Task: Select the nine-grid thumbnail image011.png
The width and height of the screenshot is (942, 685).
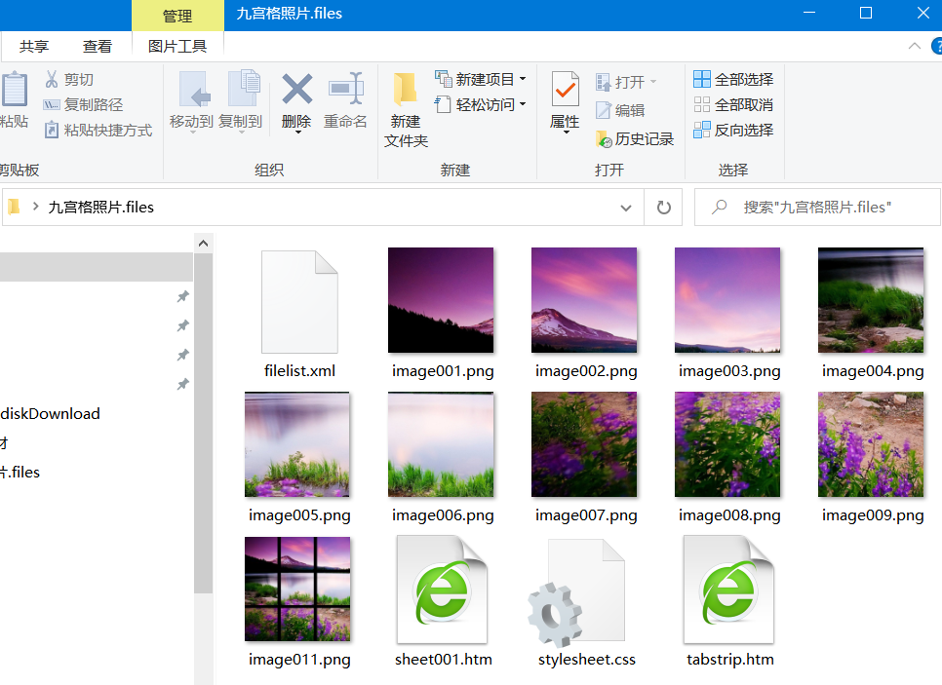Action: [x=297, y=589]
